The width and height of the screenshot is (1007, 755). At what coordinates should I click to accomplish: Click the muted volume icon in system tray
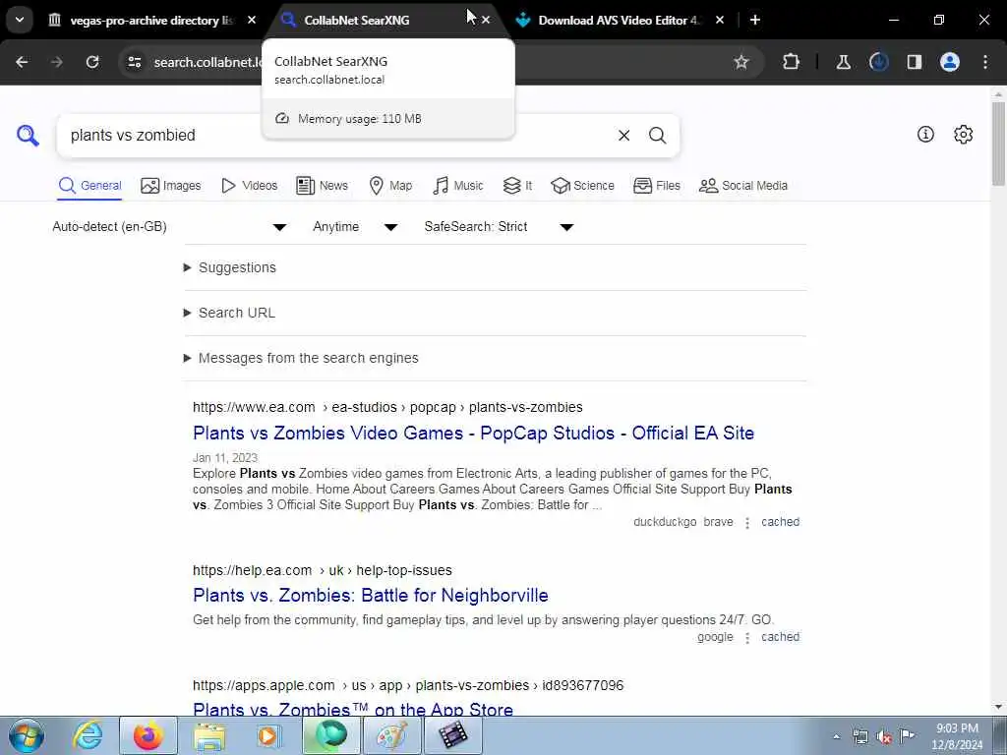coord(884,737)
